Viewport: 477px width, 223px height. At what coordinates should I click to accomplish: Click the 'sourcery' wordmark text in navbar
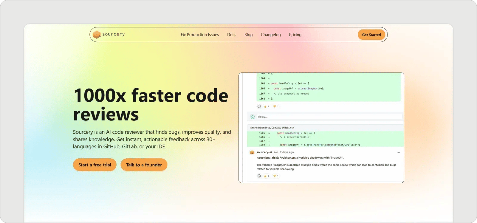114,34
